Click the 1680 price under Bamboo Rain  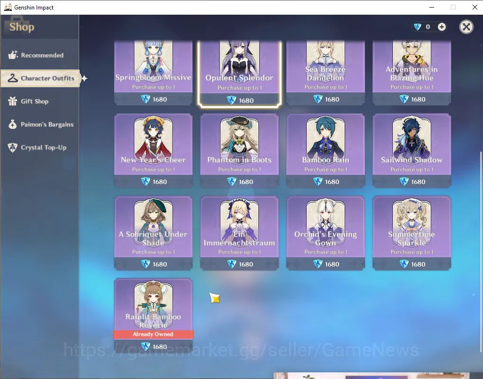[x=332, y=181]
